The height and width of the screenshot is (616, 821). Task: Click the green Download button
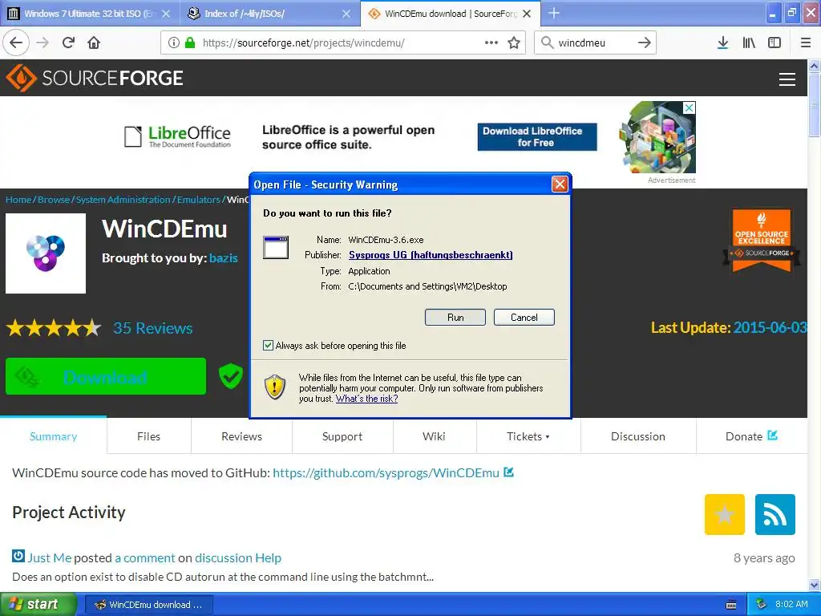pos(106,376)
